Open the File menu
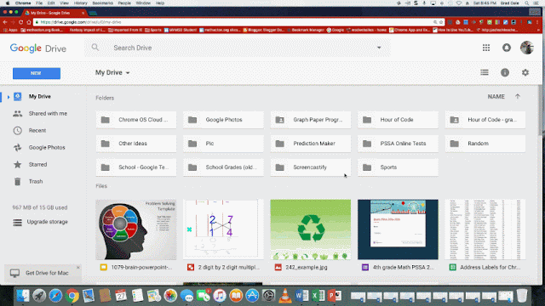This screenshot has height=306, width=545. pyautogui.click(x=39, y=3)
